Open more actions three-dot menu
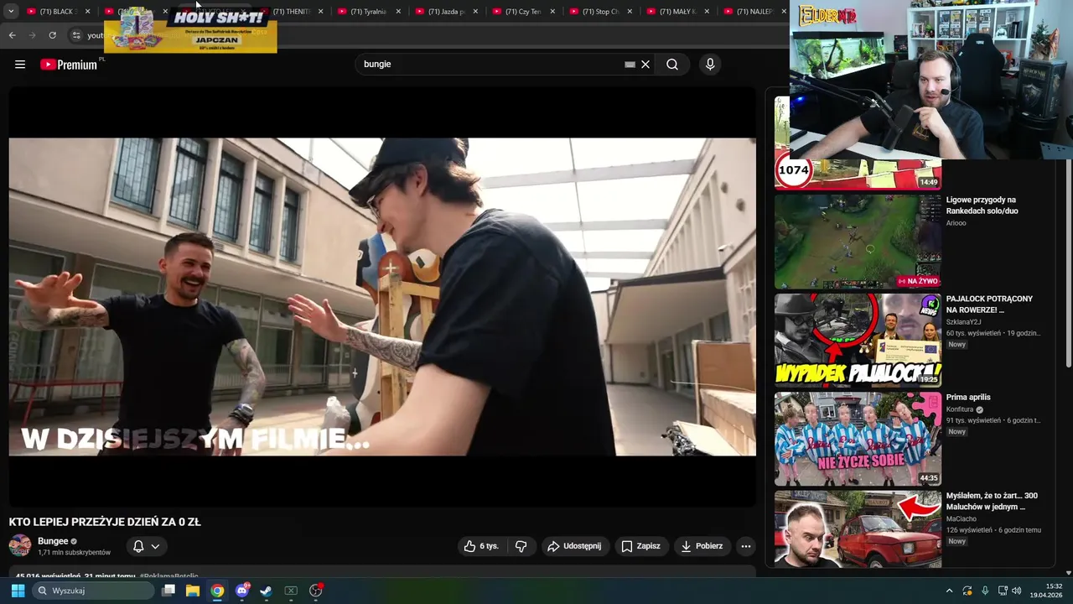Screen dimensions: 1073x604 click(746, 546)
